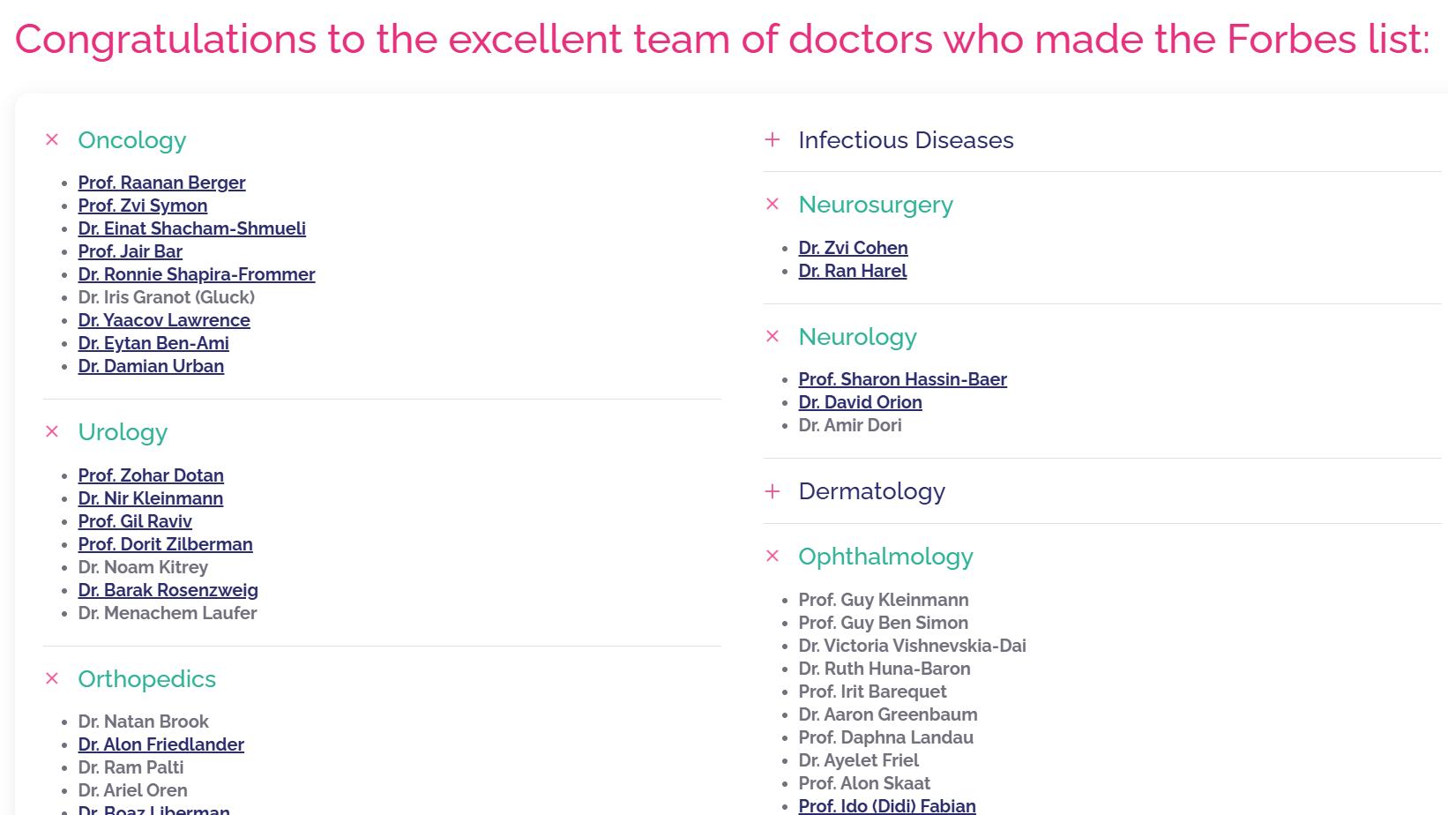The image size is (1448, 815).
Task: Expand Dermatology with the plus icon
Action: click(x=773, y=490)
